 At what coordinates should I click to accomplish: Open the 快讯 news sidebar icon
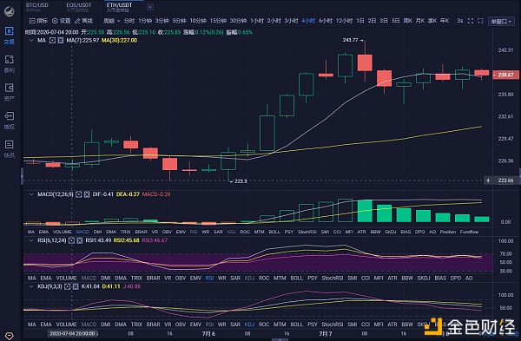click(9, 148)
